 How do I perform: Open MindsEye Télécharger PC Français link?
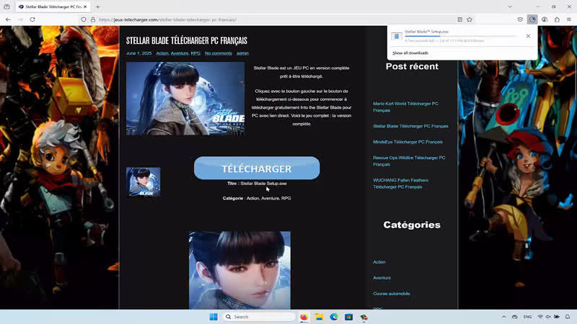point(408,142)
